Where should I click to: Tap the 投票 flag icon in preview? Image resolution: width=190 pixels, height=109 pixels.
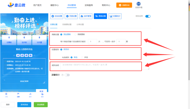tap(18, 94)
